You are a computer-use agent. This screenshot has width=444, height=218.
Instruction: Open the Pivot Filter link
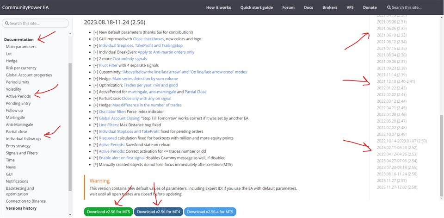click(108, 65)
